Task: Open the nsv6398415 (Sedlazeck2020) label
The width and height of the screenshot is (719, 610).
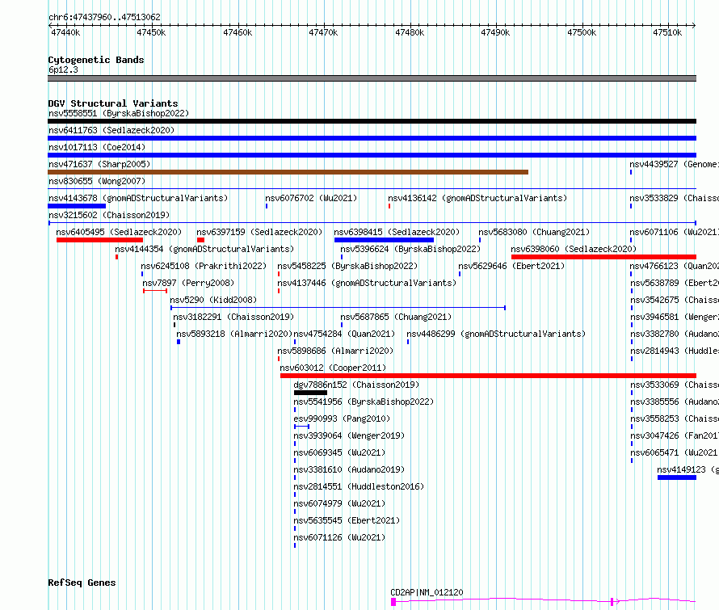Action: point(397,232)
